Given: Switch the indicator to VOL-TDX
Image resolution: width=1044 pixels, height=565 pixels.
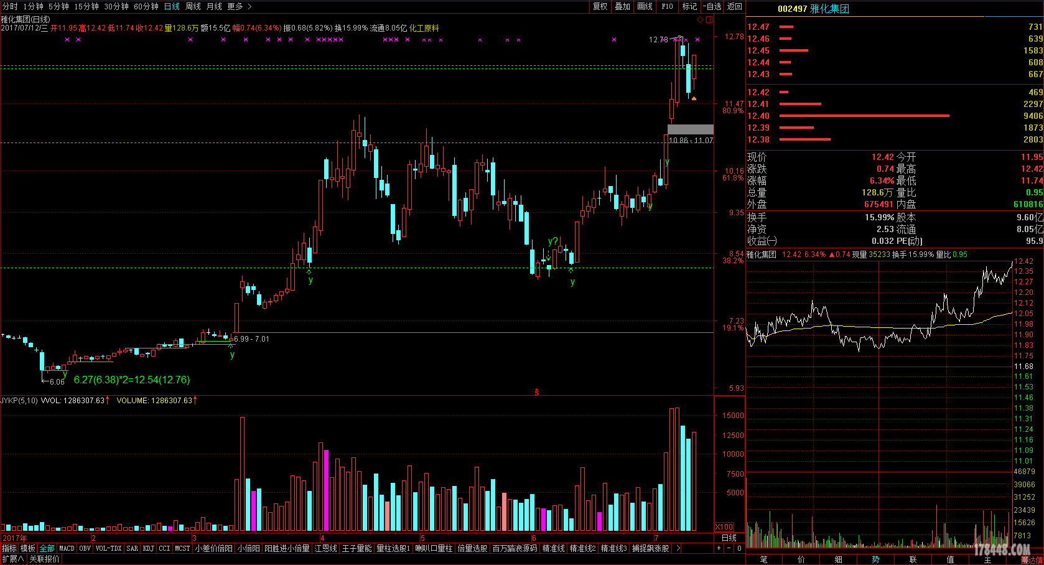Looking at the screenshot, I should point(108,548).
